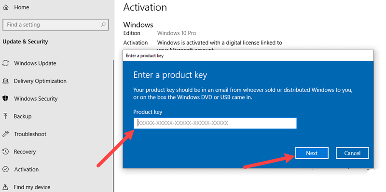Image resolution: width=386 pixels, height=192 pixels.
Task: Click the Backup upload arrow icon
Action: click(5, 116)
